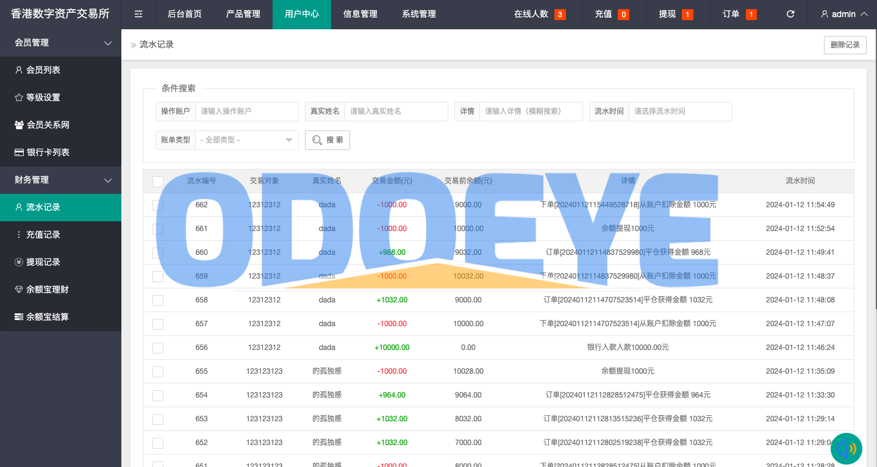Click the 搜索 button
This screenshot has width=877, height=467.
point(328,140)
